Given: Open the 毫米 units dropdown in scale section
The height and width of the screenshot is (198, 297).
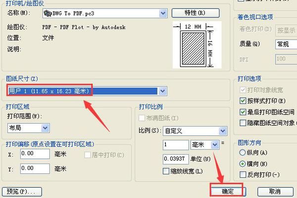Looking at the screenshot, I should 205,145.
